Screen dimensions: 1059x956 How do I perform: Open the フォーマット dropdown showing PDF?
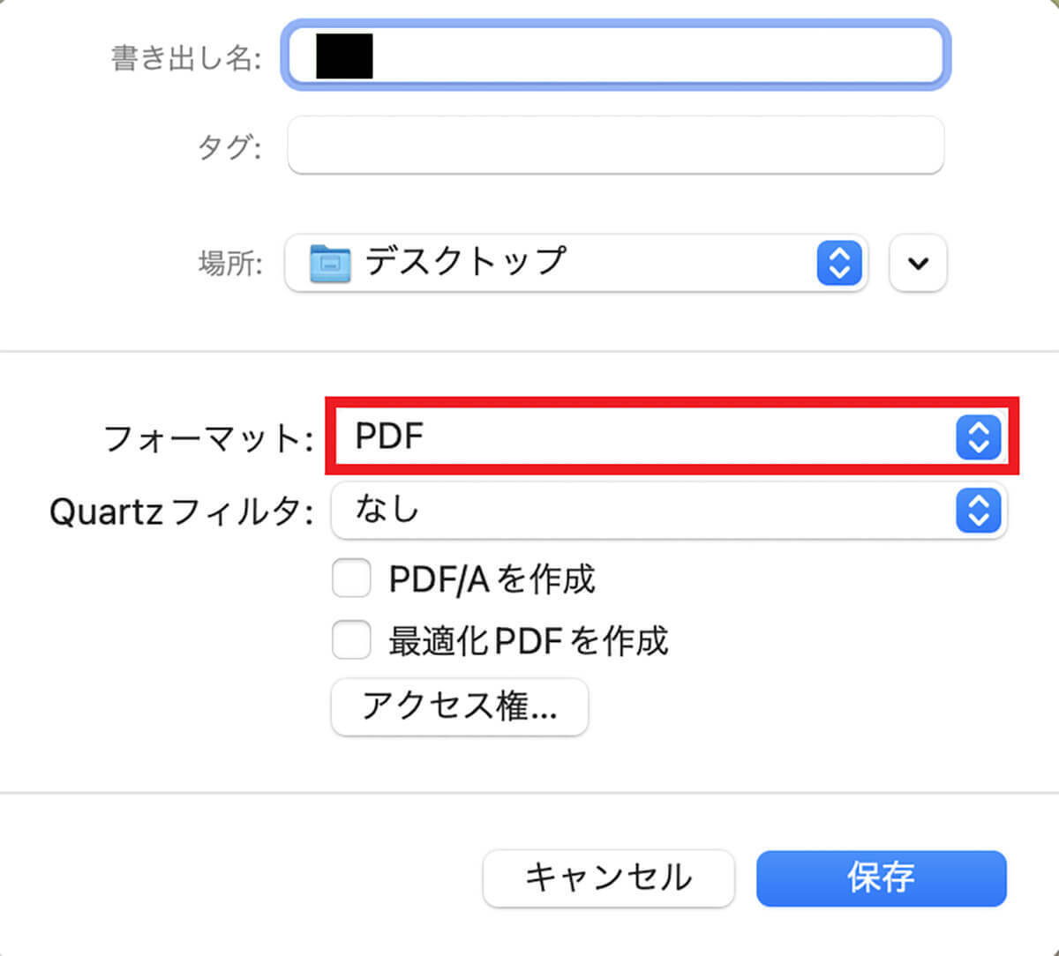coord(644,437)
